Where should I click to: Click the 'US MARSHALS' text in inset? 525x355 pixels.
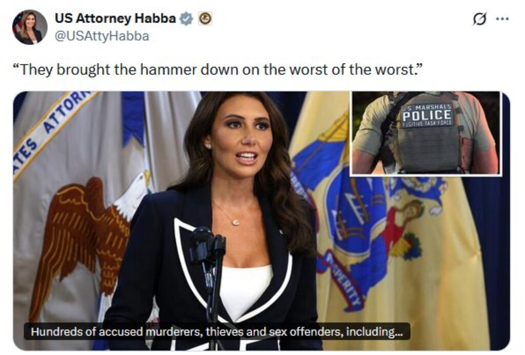coord(427,107)
